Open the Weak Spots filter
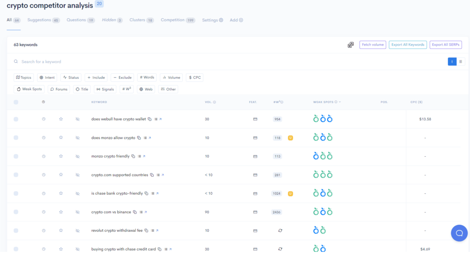Screen dimensions: 470x256 pos(29,89)
